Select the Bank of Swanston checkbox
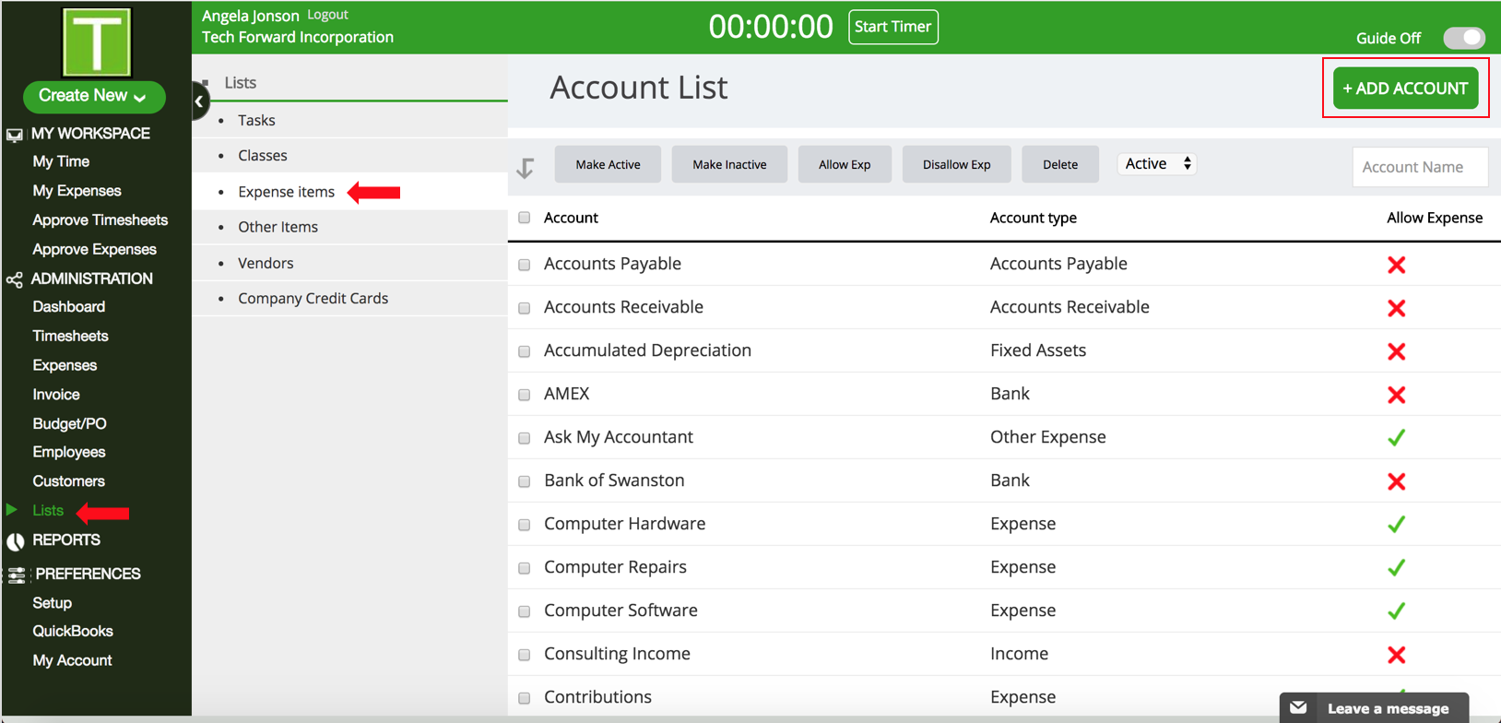The image size is (1501, 723). click(525, 481)
